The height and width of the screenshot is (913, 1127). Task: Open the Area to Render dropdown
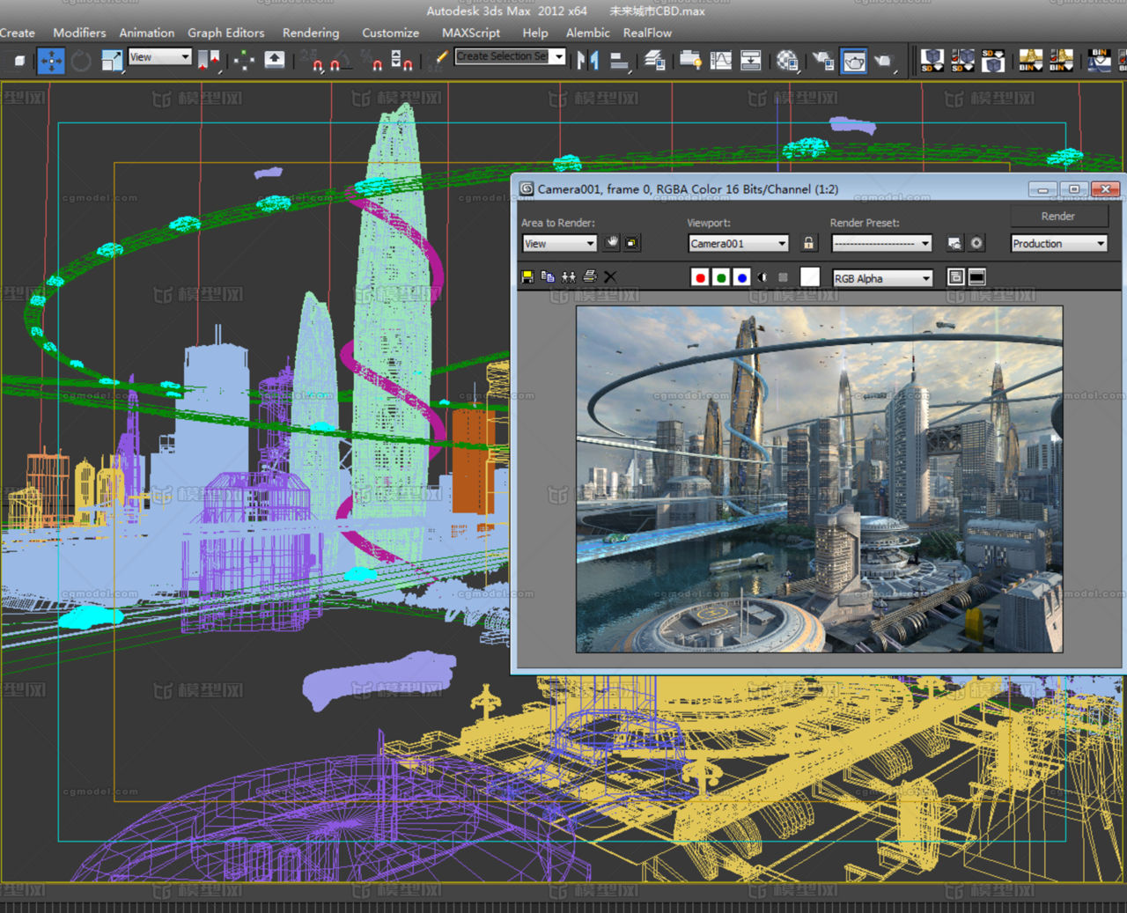(x=560, y=244)
